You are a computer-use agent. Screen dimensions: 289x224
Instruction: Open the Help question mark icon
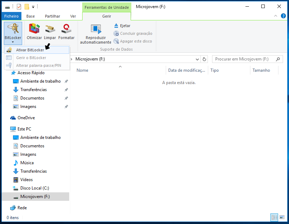[x=283, y=16]
